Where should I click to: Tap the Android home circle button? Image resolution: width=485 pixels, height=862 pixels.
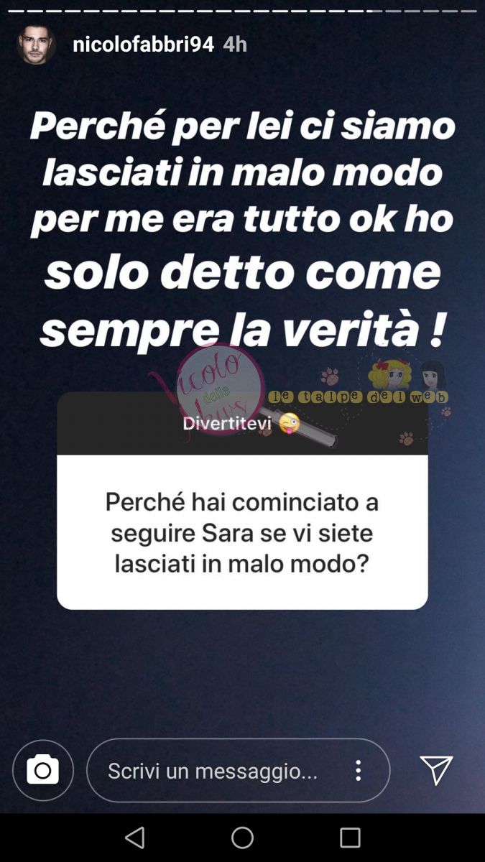(x=242, y=838)
